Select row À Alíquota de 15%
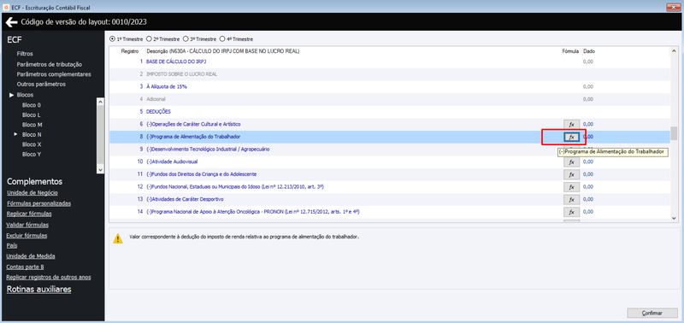Viewport: 684px width, 323px height. pos(389,87)
